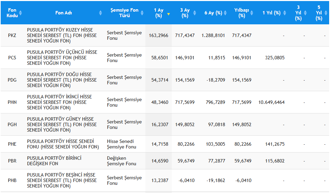Screen dimensions: 335x193
Task: Click the -19,1862 six-month value
Action: point(216,180)
